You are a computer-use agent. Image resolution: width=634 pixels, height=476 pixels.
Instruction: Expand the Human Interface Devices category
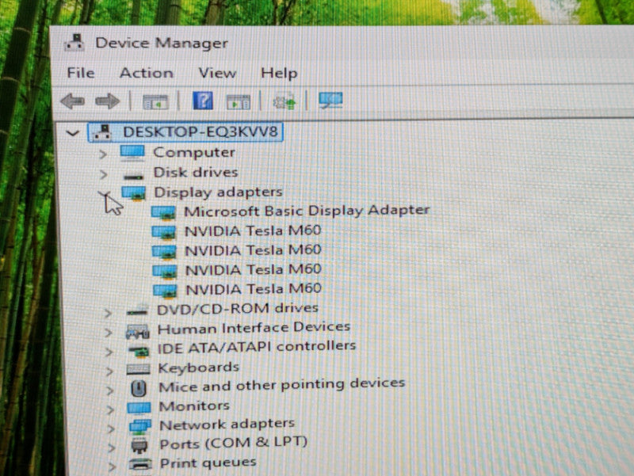(108, 333)
